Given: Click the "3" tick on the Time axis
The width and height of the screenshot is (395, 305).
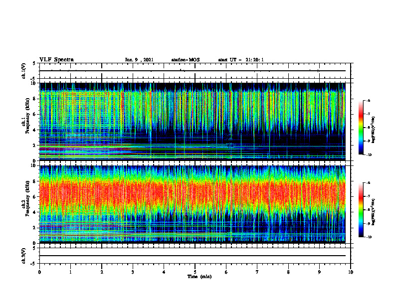Looking at the screenshot, I should tap(133, 272).
